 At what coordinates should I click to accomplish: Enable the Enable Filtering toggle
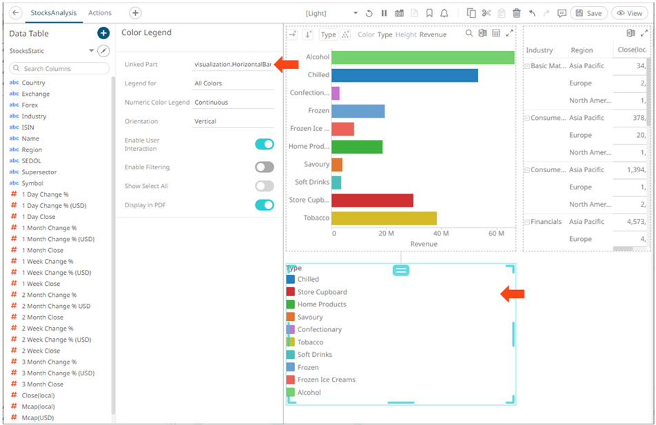pos(264,167)
